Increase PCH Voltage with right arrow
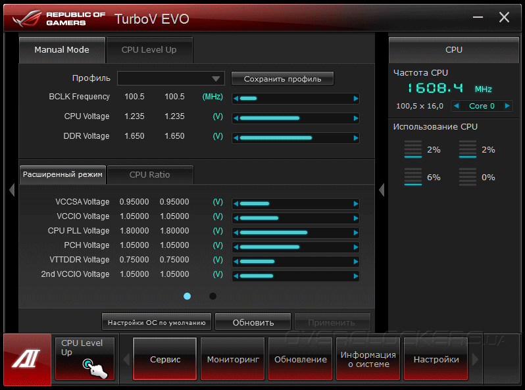Viewport: 525px width, 390px height. tap(355, 247)
